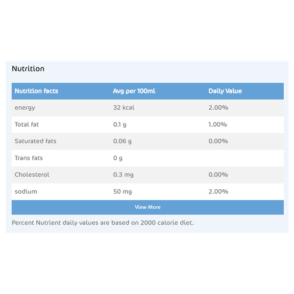
Task: Select the Nutrition section heading
Action: tap(28, 69)
